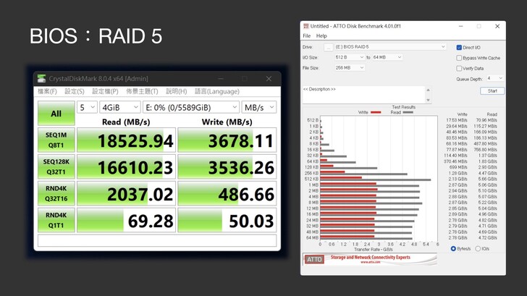Viewport: 527px width, 296px height.
Task: Open the 設定檔(P) menu in CrystalDiskMark
Action: tap(105, 91)
